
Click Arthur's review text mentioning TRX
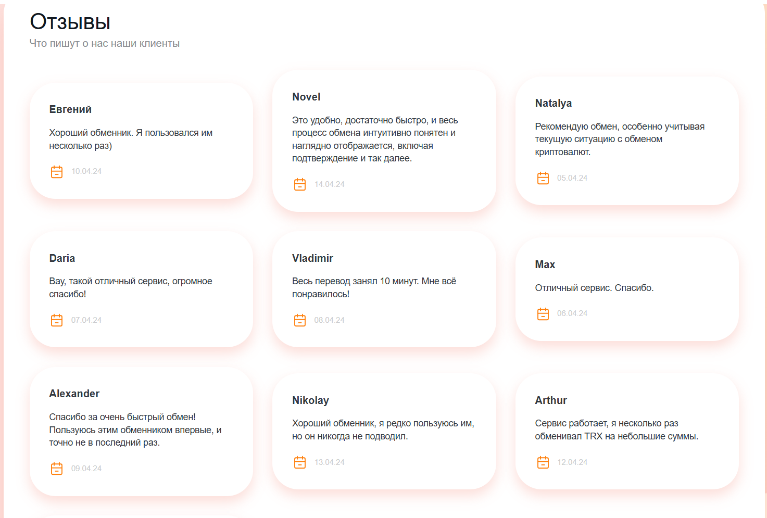617,430
